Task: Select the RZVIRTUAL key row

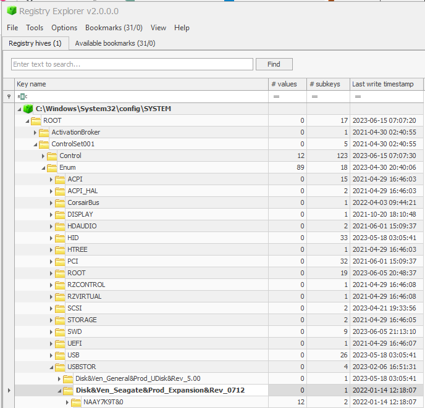Action: coord(219,297)
